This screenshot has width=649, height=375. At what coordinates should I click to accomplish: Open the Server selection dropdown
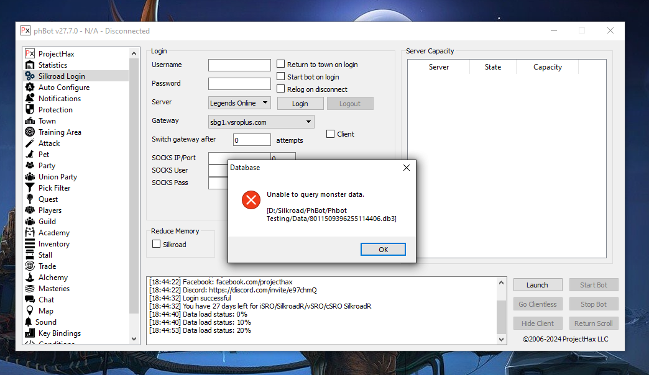pos(239,102)
